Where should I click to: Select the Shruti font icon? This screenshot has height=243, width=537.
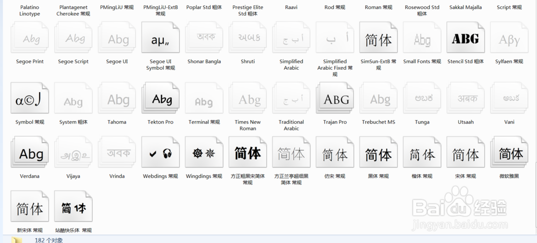tap(248, 38)
